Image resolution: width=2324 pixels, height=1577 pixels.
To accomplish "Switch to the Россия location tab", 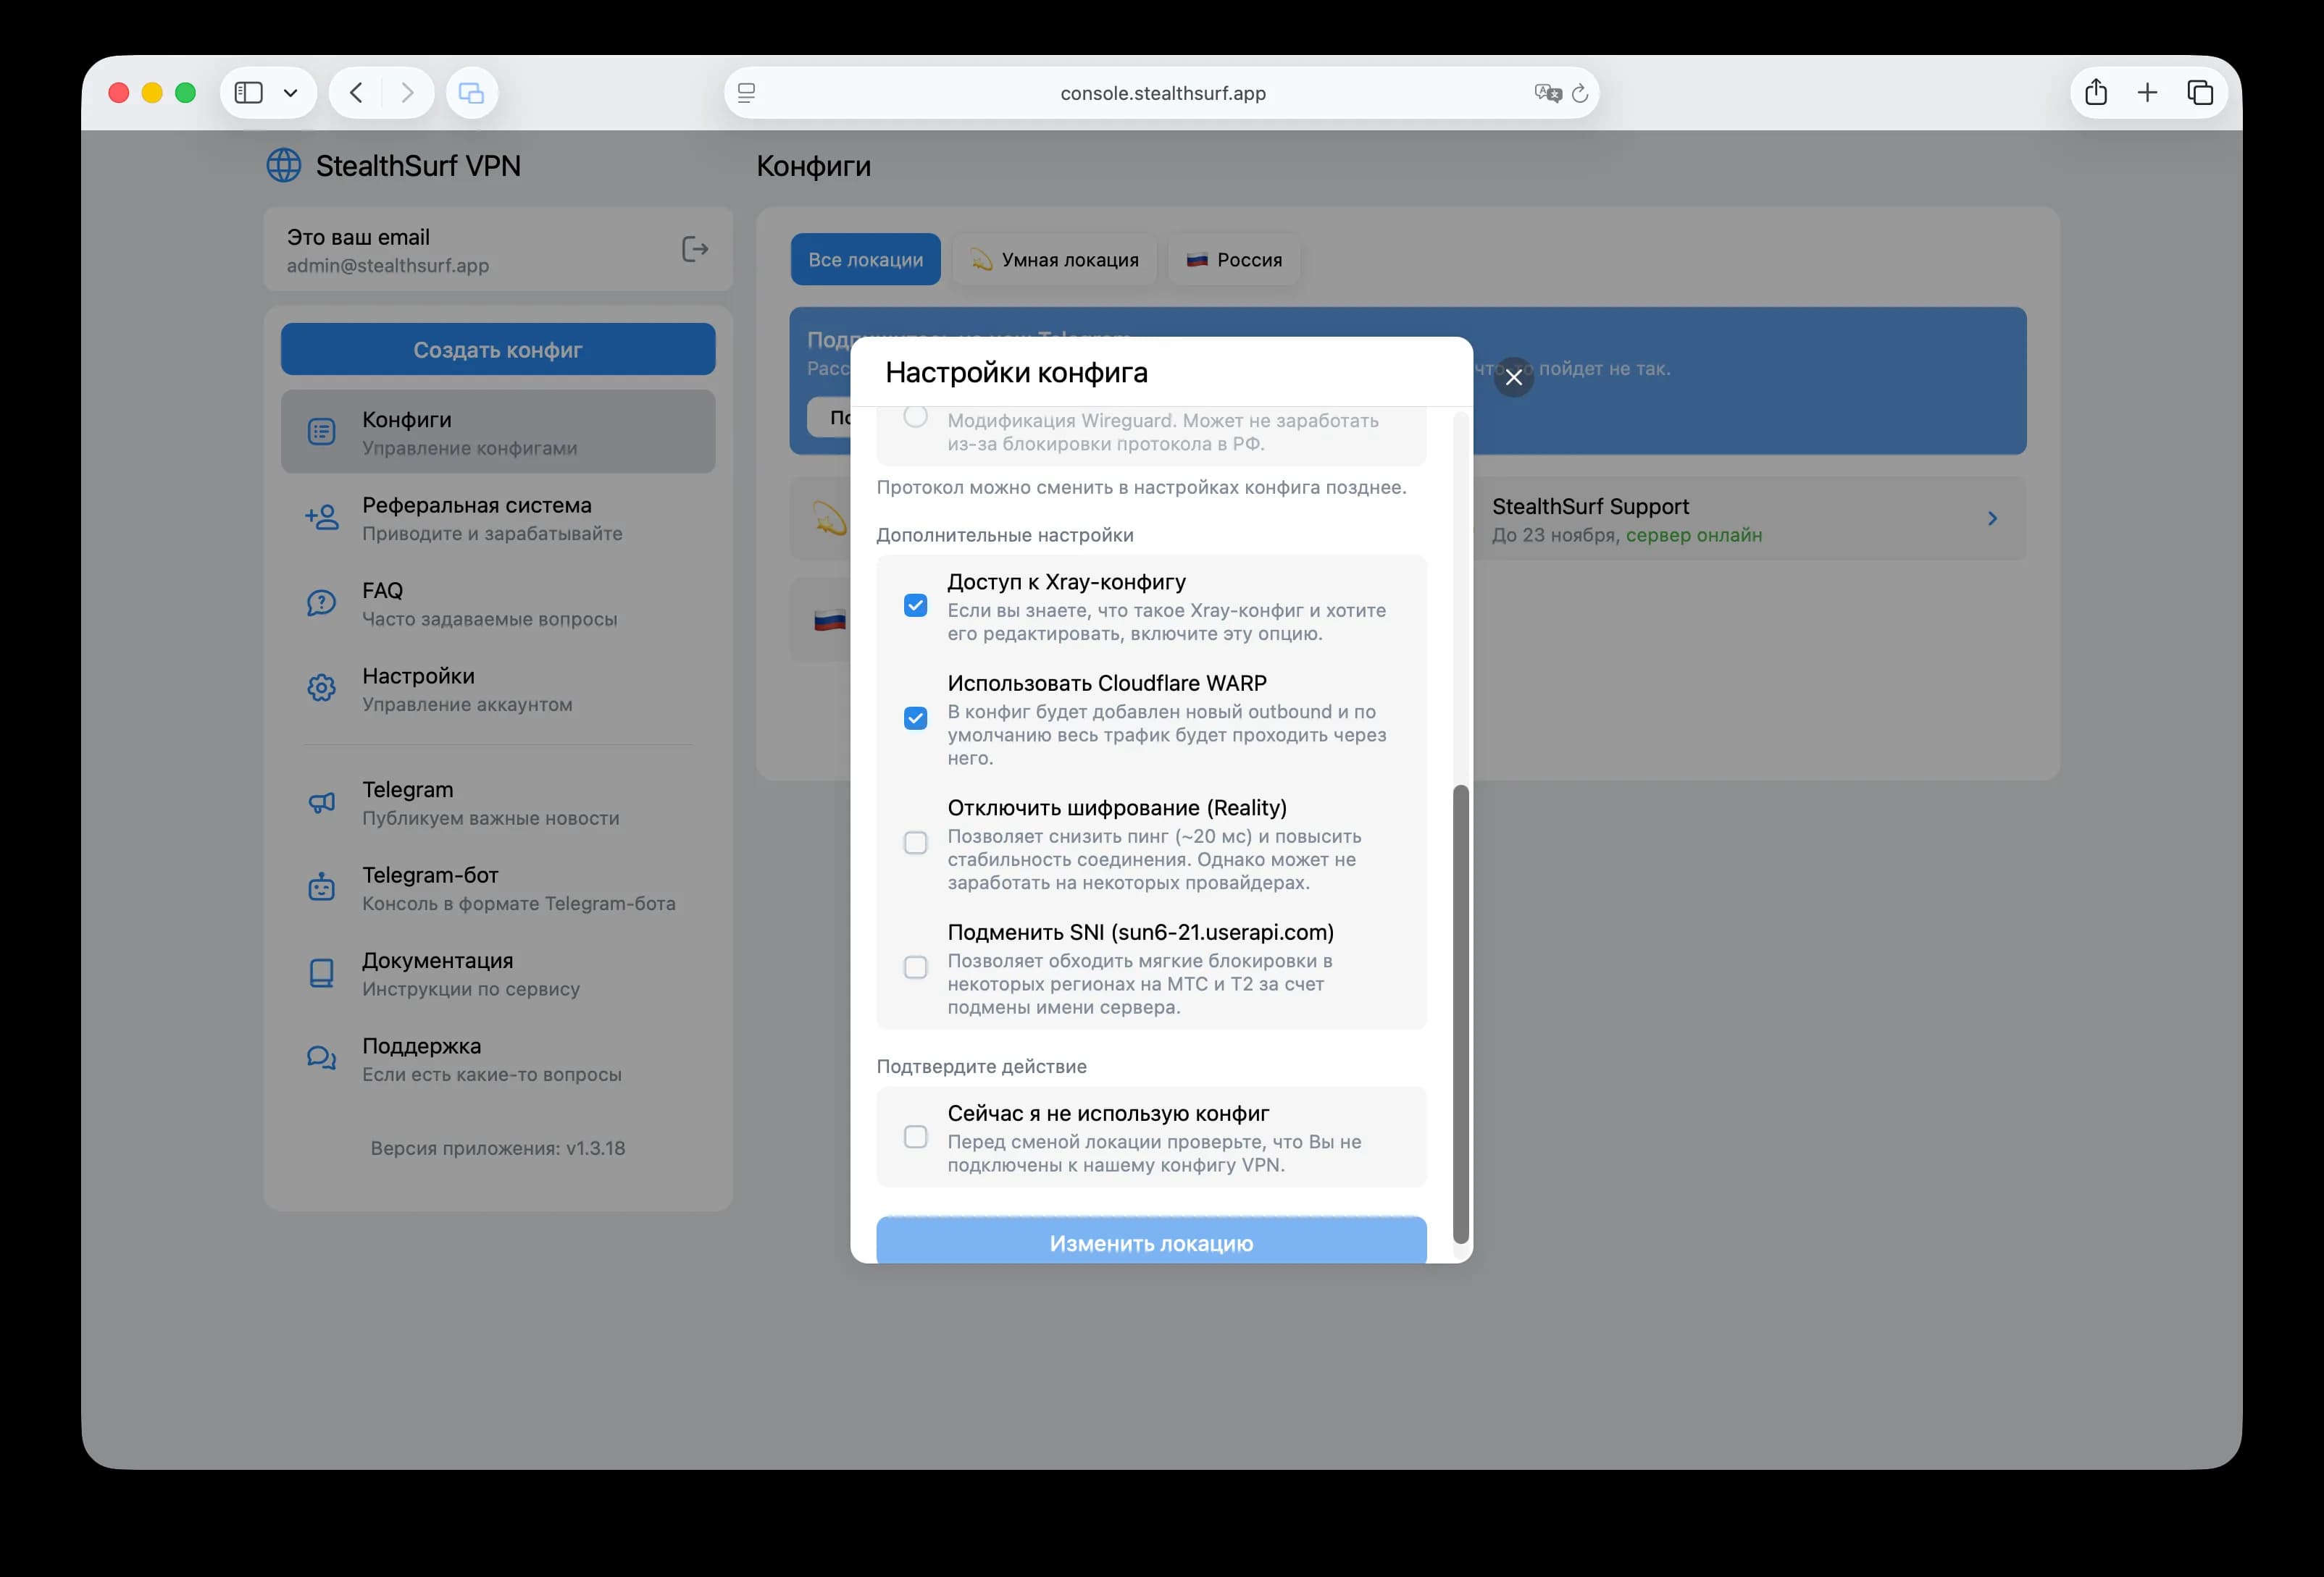I will click(x=1233, y=260).
